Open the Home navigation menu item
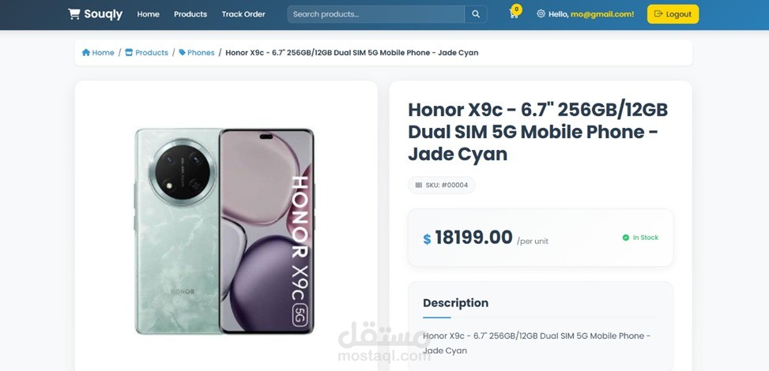769x371 pixels. point(148,14)
